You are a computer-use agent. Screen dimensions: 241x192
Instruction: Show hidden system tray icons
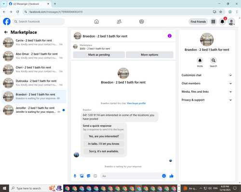(x=201, y=188)
